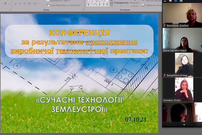202x135 pixels.
Task: Open the Абзац dialog launcher
Action: pos(83,10)
